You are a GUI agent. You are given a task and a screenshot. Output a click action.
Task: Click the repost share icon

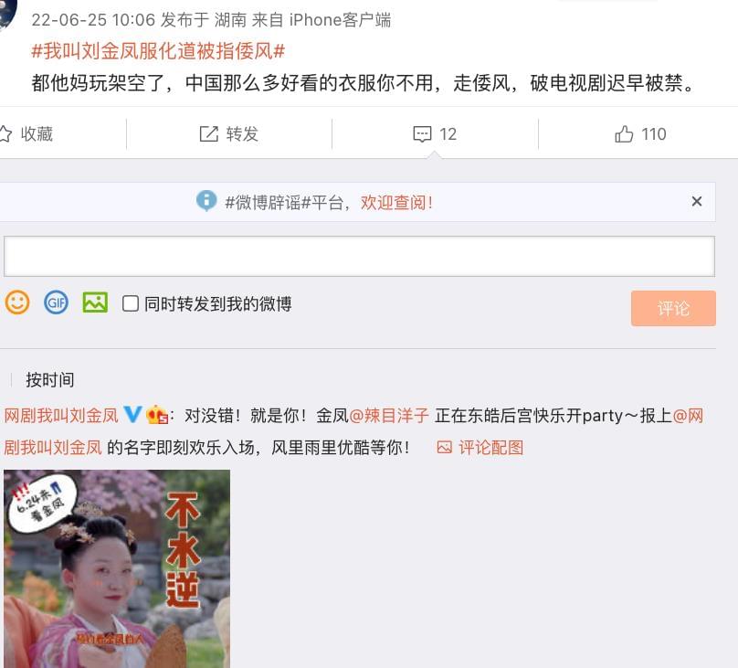pyautogui.click(x=209, y=134)
